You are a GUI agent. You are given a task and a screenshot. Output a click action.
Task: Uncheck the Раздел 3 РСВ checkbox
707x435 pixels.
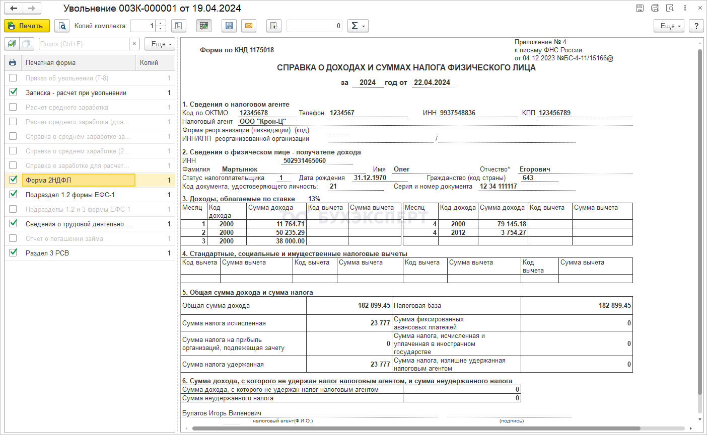click(x=13, y=252)
